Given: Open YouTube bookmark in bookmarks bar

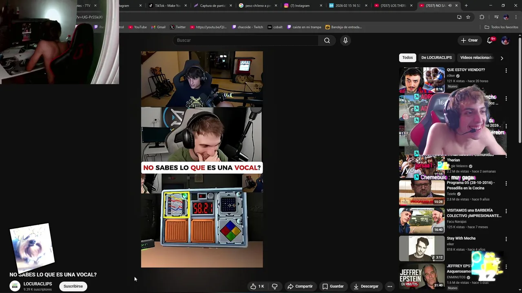Looking at the screenshot, I should tap(137, 27).
